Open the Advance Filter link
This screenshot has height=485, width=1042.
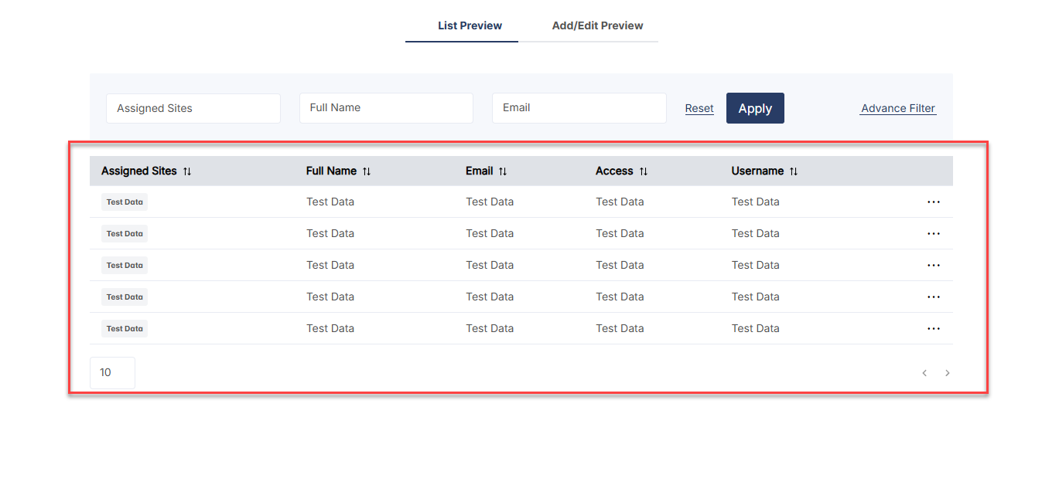pos(898,108)
